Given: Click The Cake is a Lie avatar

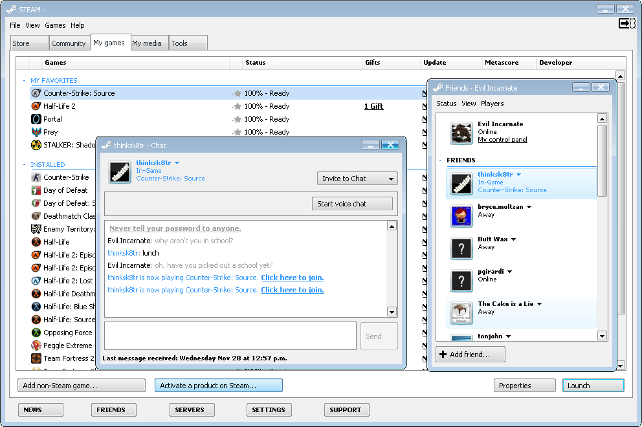Looking at the screenshot, I should click(461, 313).
